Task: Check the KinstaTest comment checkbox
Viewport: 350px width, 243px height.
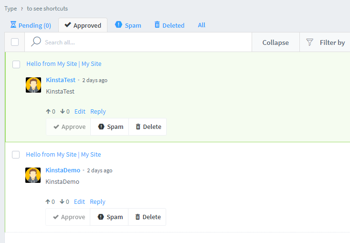Action: point(16,64)
